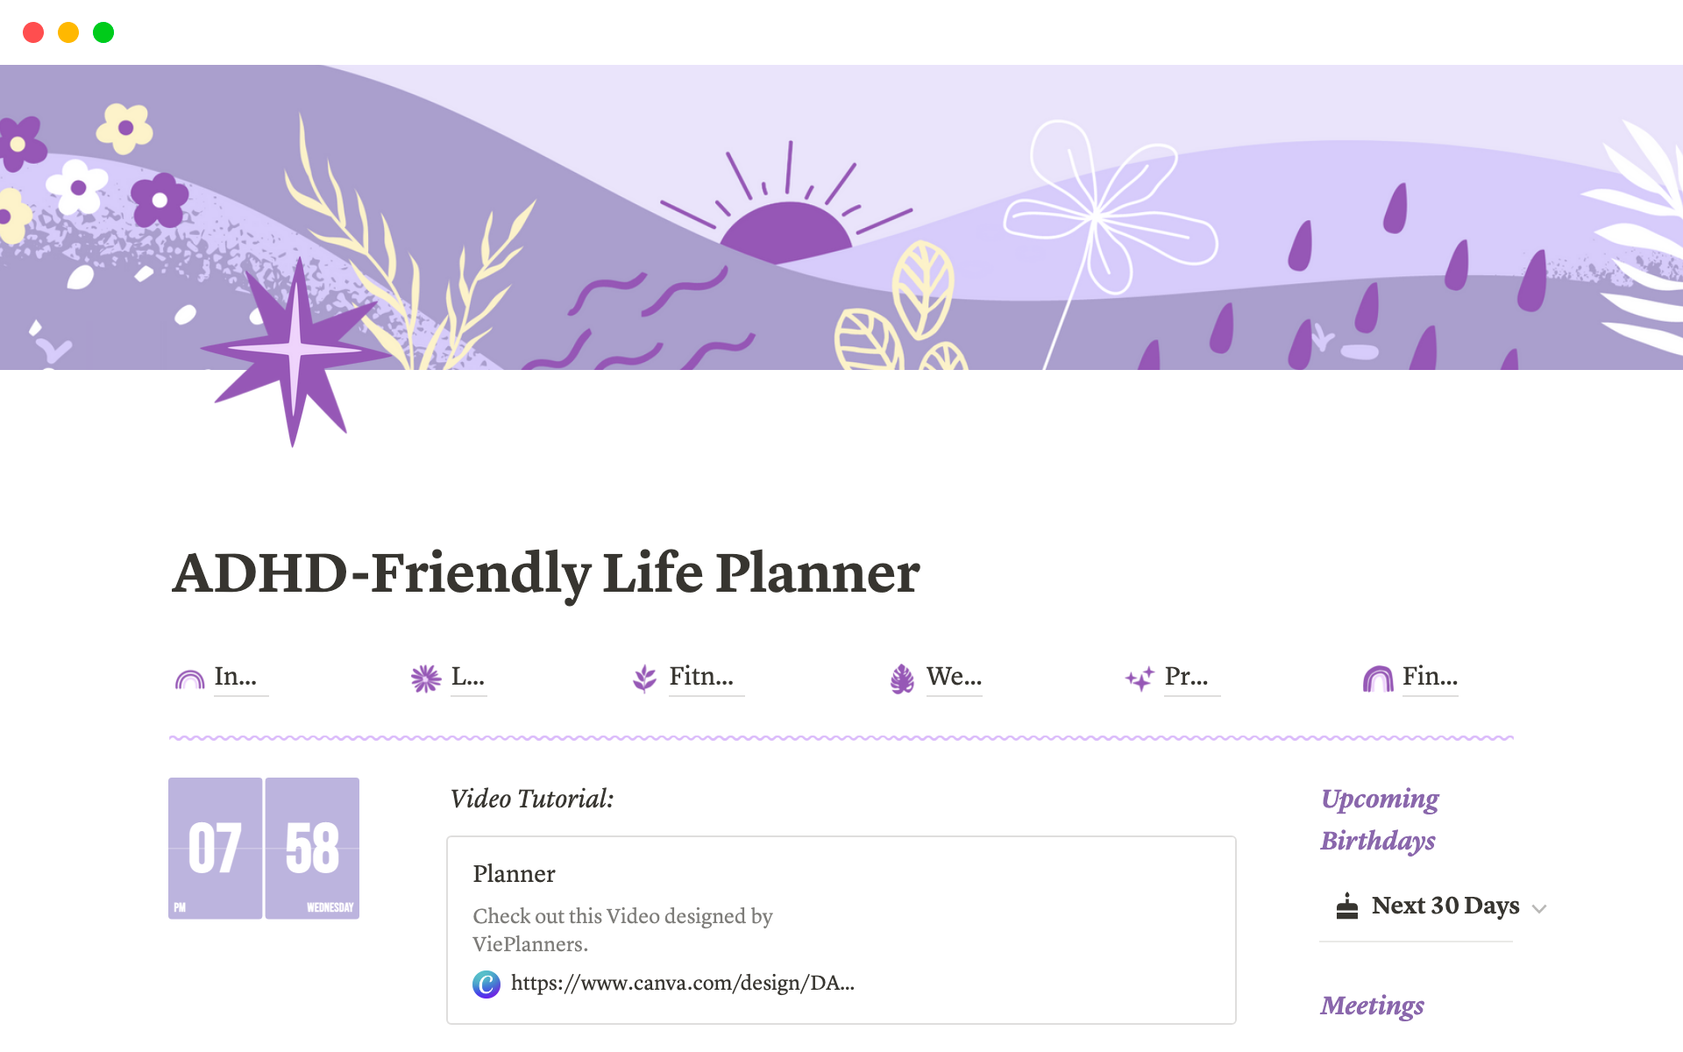Click the Planner title inside the video card

[x=514, y=873]
